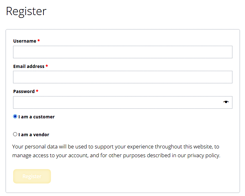
Task: Open the privacy policy text link
Action: 203,155
